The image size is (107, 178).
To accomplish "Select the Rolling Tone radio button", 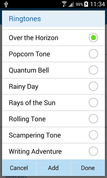I will coord(93,119).
